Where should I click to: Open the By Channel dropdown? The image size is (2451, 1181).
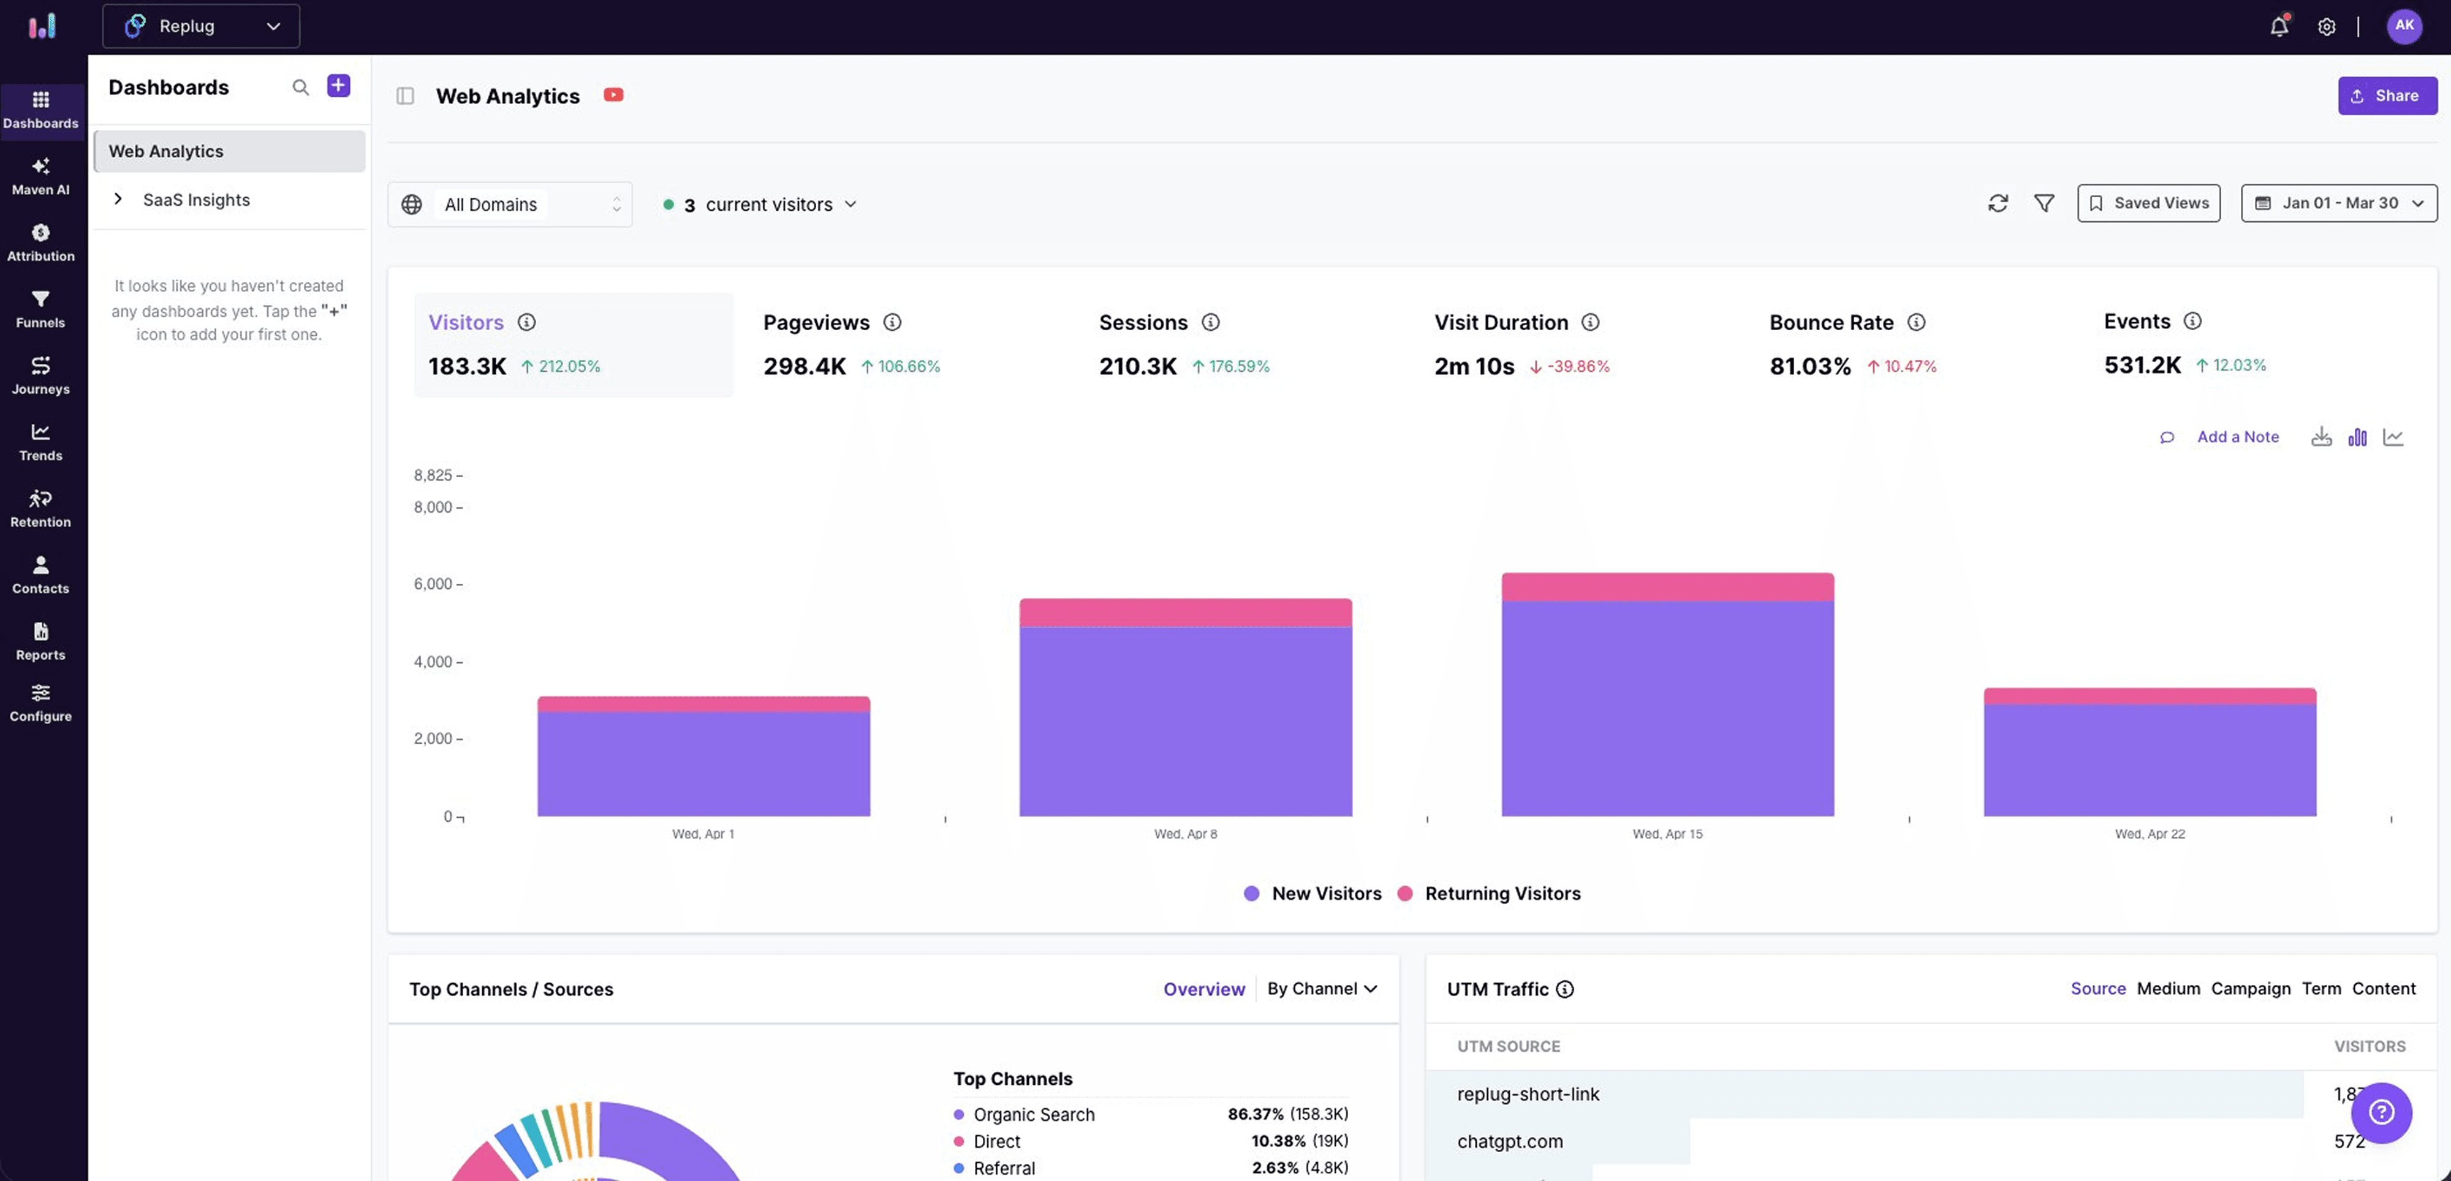click(1322, 989)
